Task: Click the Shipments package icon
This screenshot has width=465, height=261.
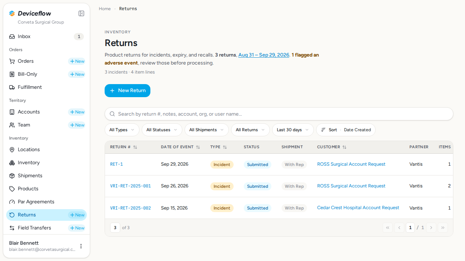Action: coord(12,176)
